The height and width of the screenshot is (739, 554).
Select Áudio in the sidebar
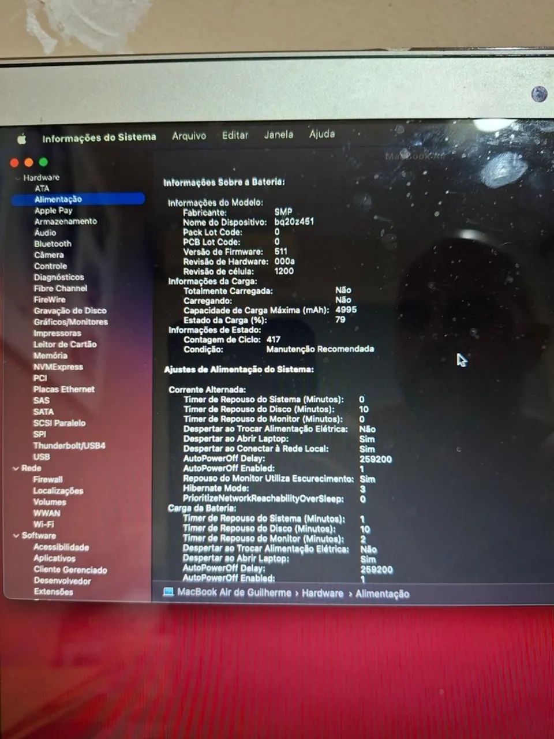pos(45,233)
